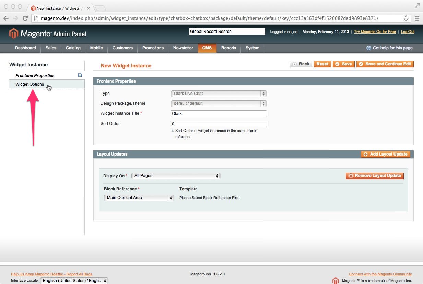Click the Global Record Search box
The height and width of the screenshot is (284, 423).
pyautogui.click(x=227, y=32)
